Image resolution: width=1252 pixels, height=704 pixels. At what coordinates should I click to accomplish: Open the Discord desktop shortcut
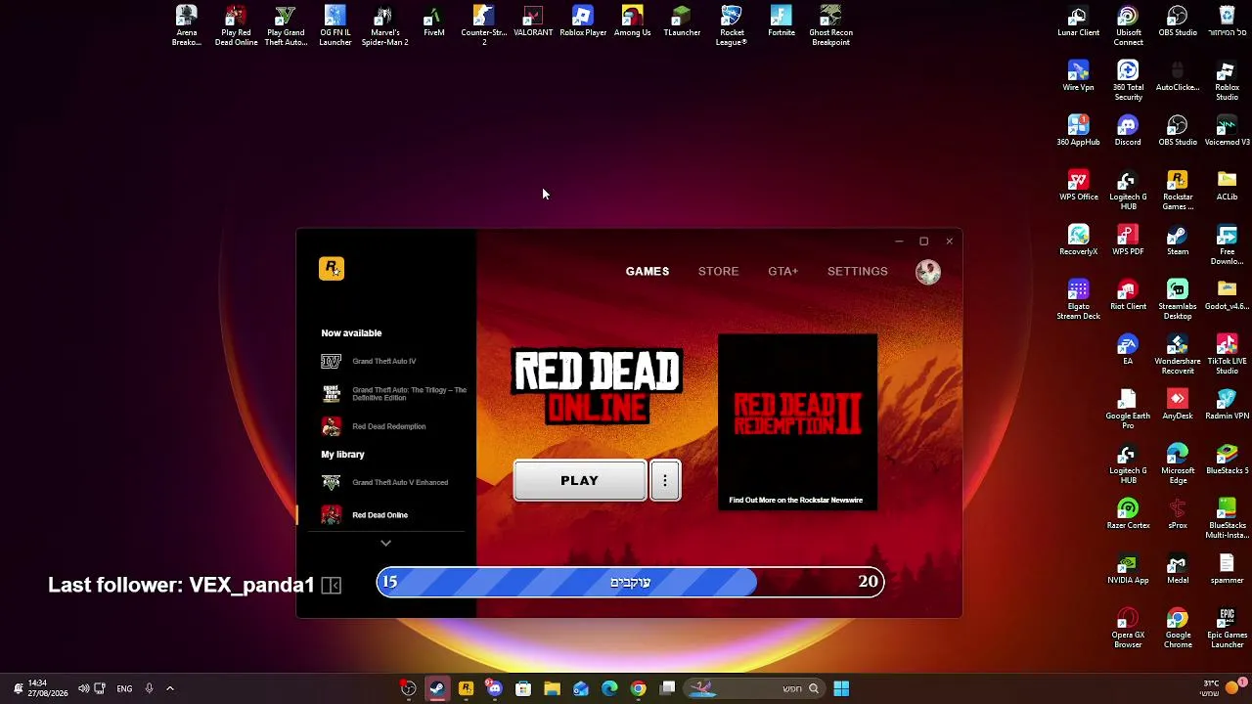pyautogui.click(x=1128, y=132)
